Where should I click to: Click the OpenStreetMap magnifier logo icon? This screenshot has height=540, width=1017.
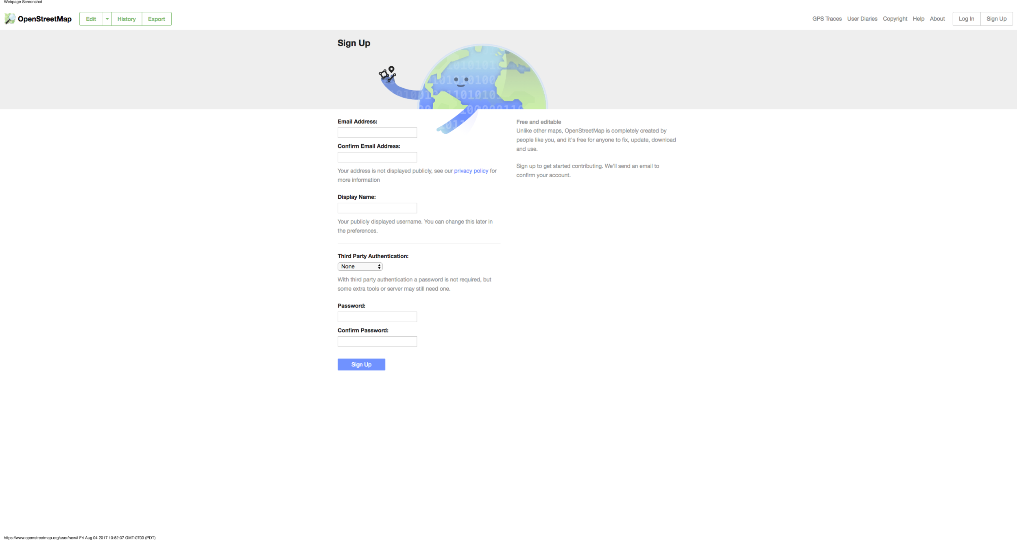point(10,19)
